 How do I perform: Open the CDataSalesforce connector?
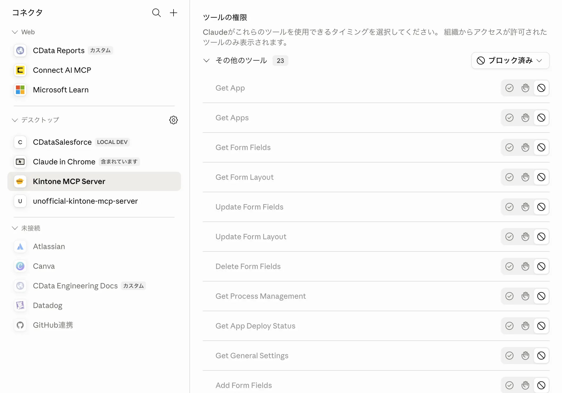pyautogui.click(x=94, y=142)
